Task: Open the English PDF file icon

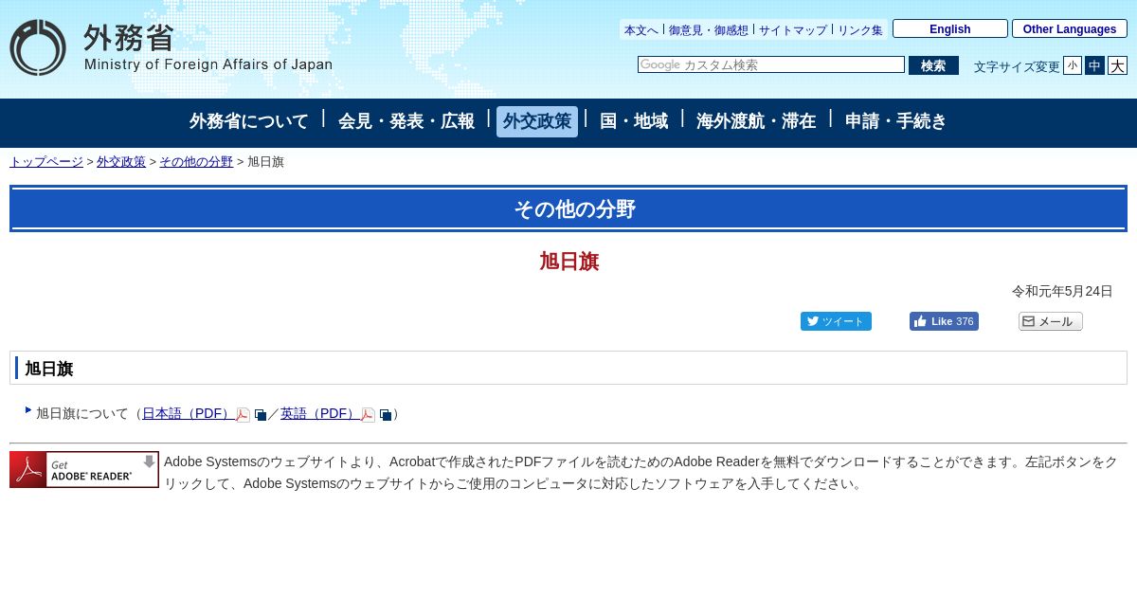Action: (x=368, y=415)
